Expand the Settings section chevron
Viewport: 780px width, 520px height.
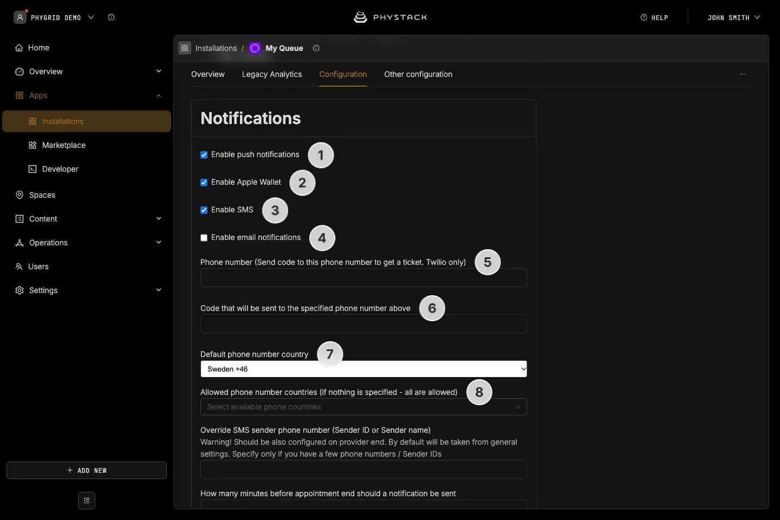(159, 290)
